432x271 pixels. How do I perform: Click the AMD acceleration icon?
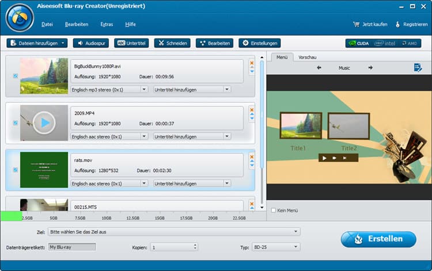click(x=410, y=43)
